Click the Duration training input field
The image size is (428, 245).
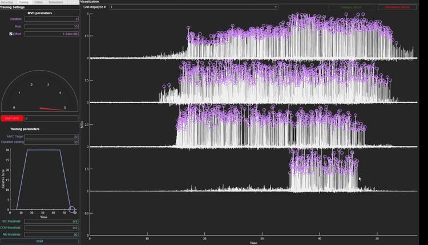click(x=51, y=142)
